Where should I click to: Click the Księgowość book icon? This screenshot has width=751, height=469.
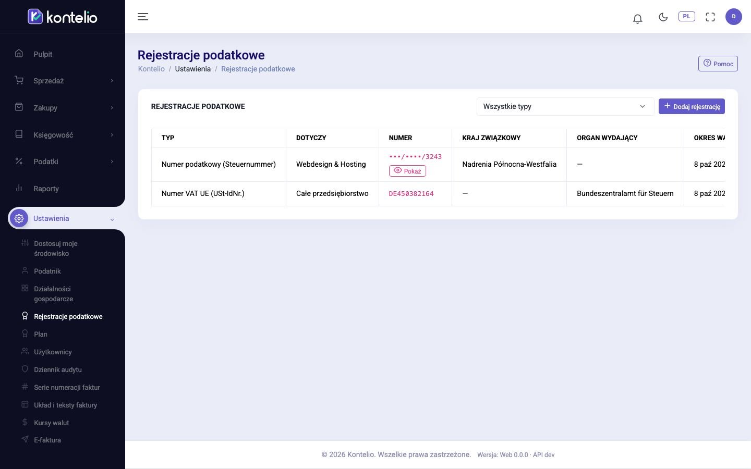(19, 134)
